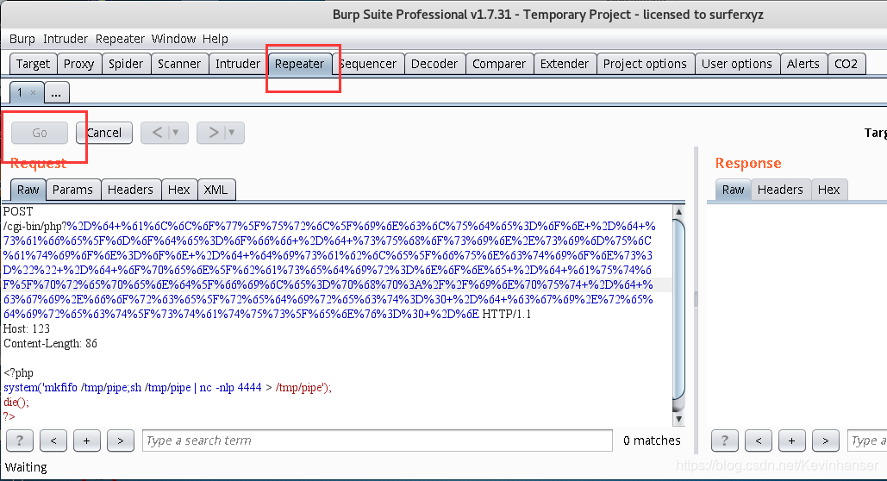The height and width of the screenshot is (481, 887).
Task: Switch Request view to Hex
Action: click(178, 190)
